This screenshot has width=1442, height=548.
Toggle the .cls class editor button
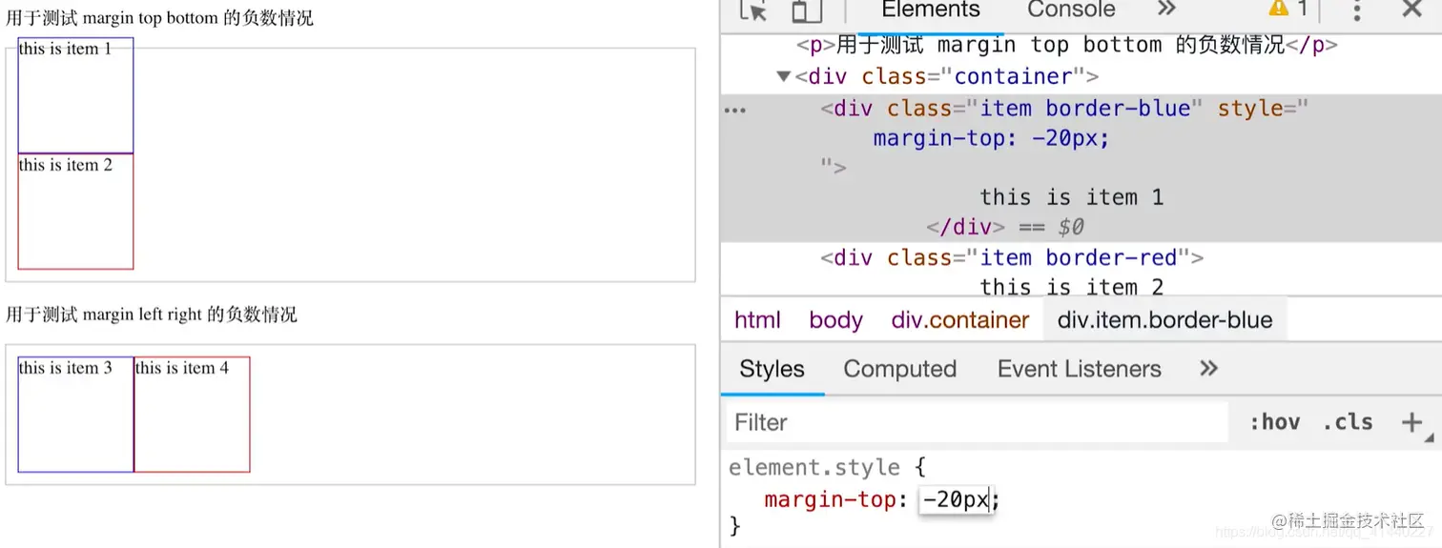(x=1347, y=422)
